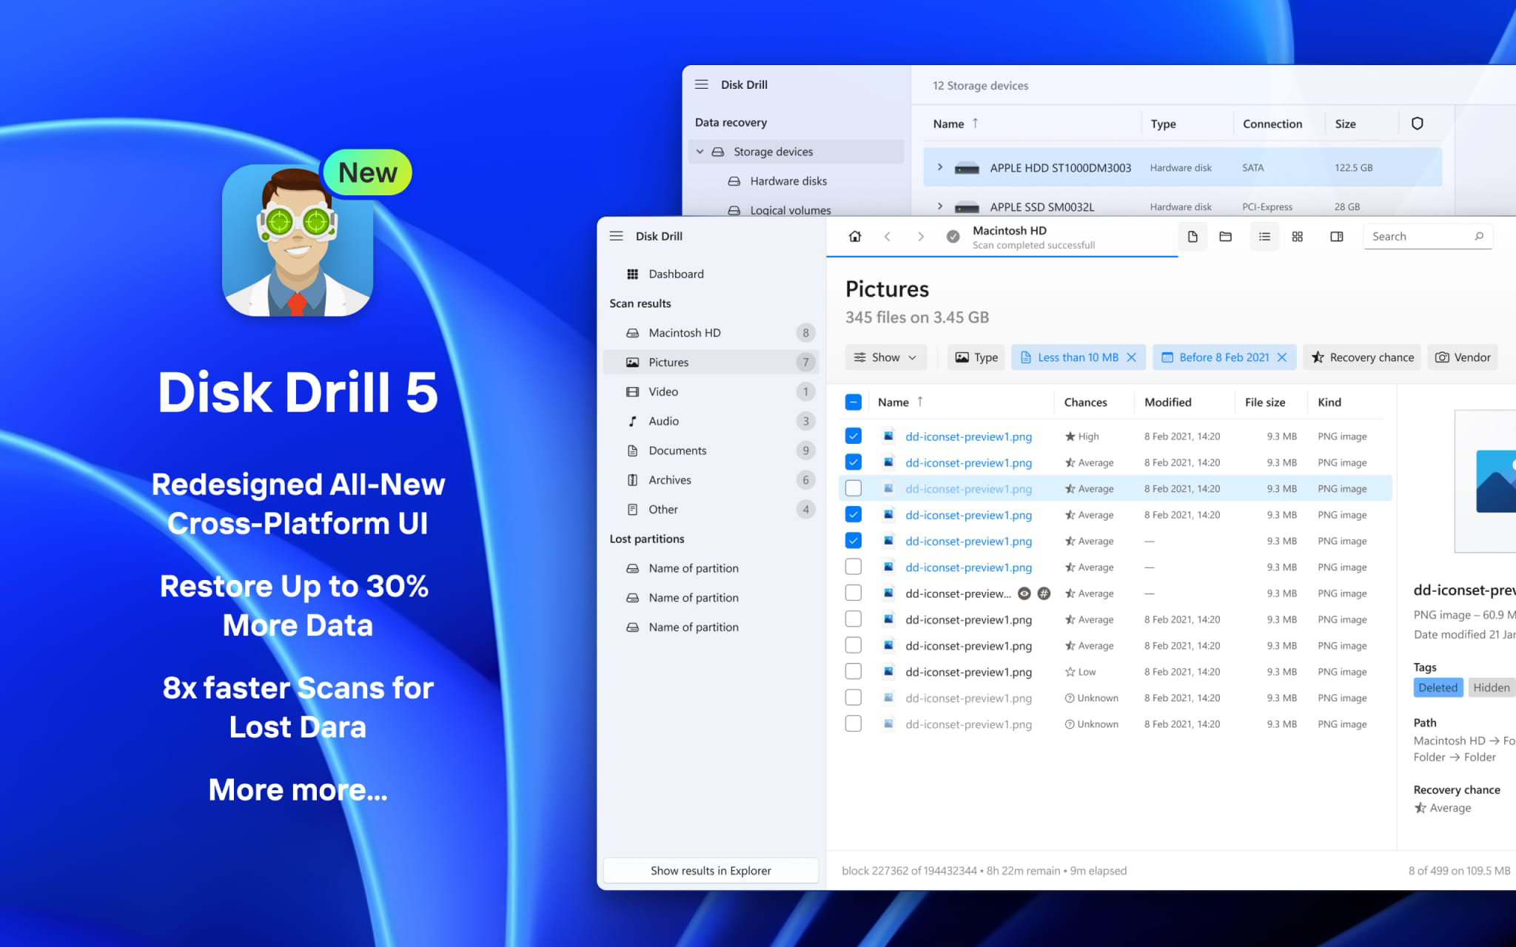Screen dimensions: 1516x947
Task: Expand APPLE SSD SM0032L row
Action: (x=939, y=206)
